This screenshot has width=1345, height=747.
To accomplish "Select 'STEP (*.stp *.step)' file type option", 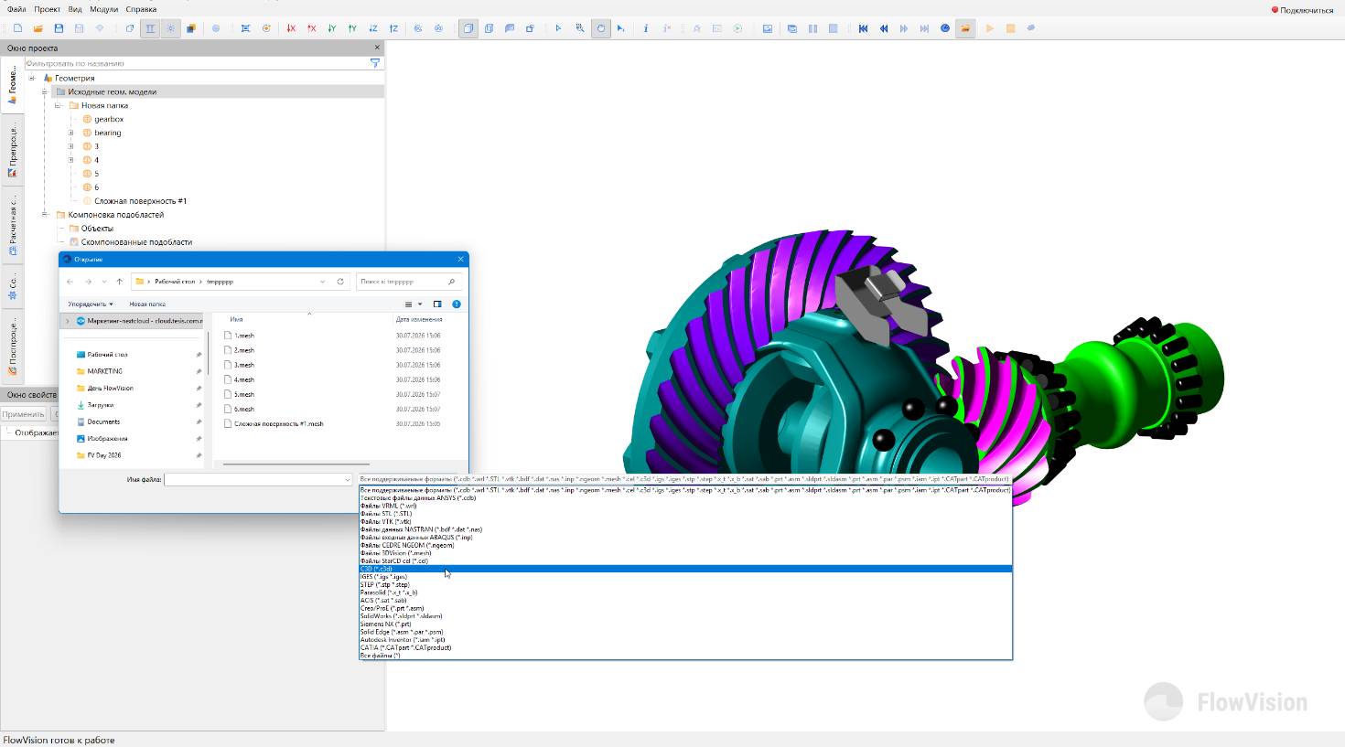I will [x=685, y=584].
